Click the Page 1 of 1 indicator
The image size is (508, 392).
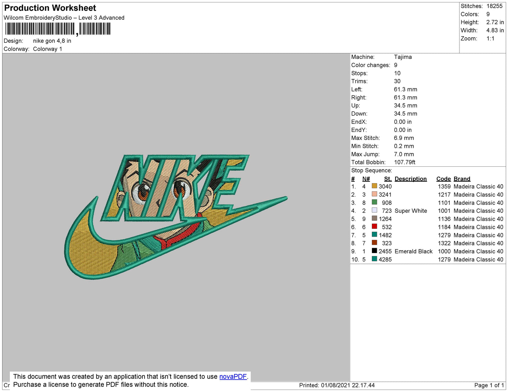click(x=489, y=385)
